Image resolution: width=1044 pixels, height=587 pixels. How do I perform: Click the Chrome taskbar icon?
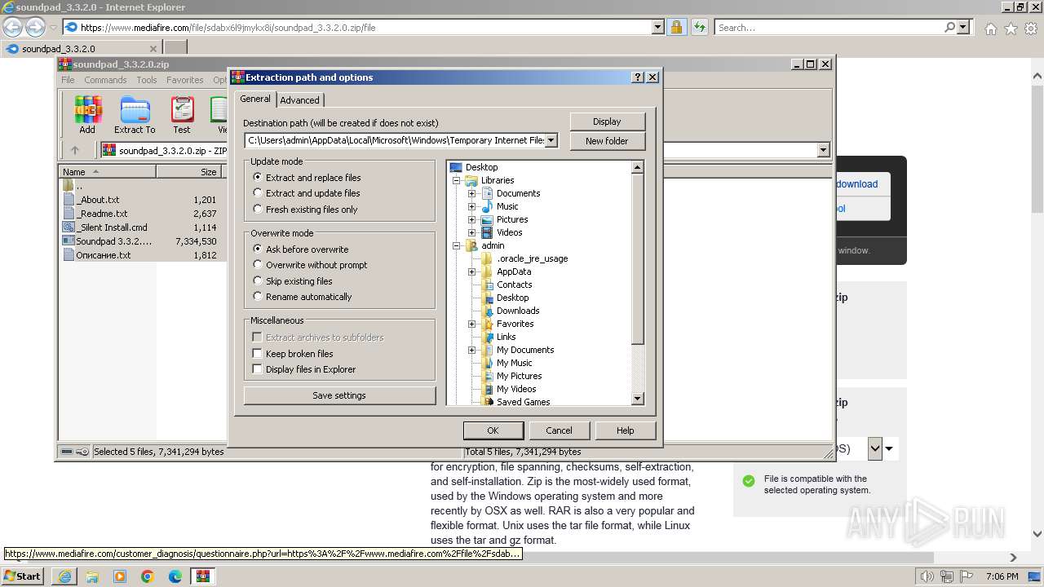148,576
